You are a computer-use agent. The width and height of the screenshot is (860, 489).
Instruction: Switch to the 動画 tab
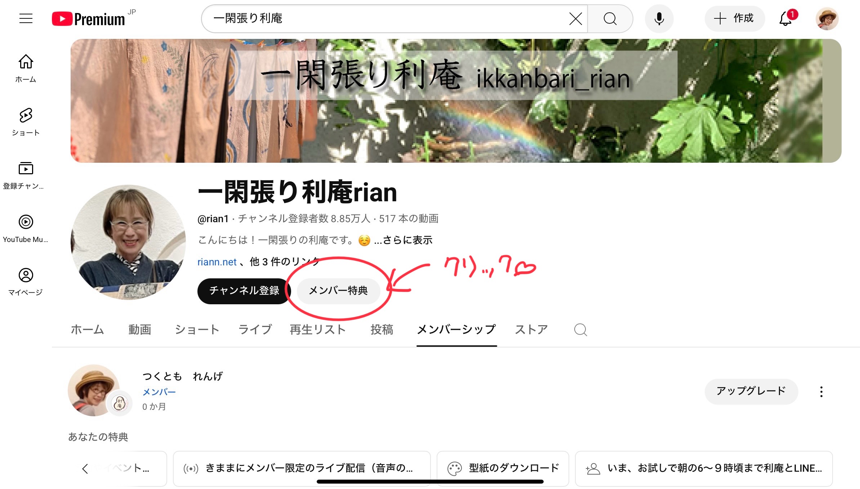coord(140,329)
